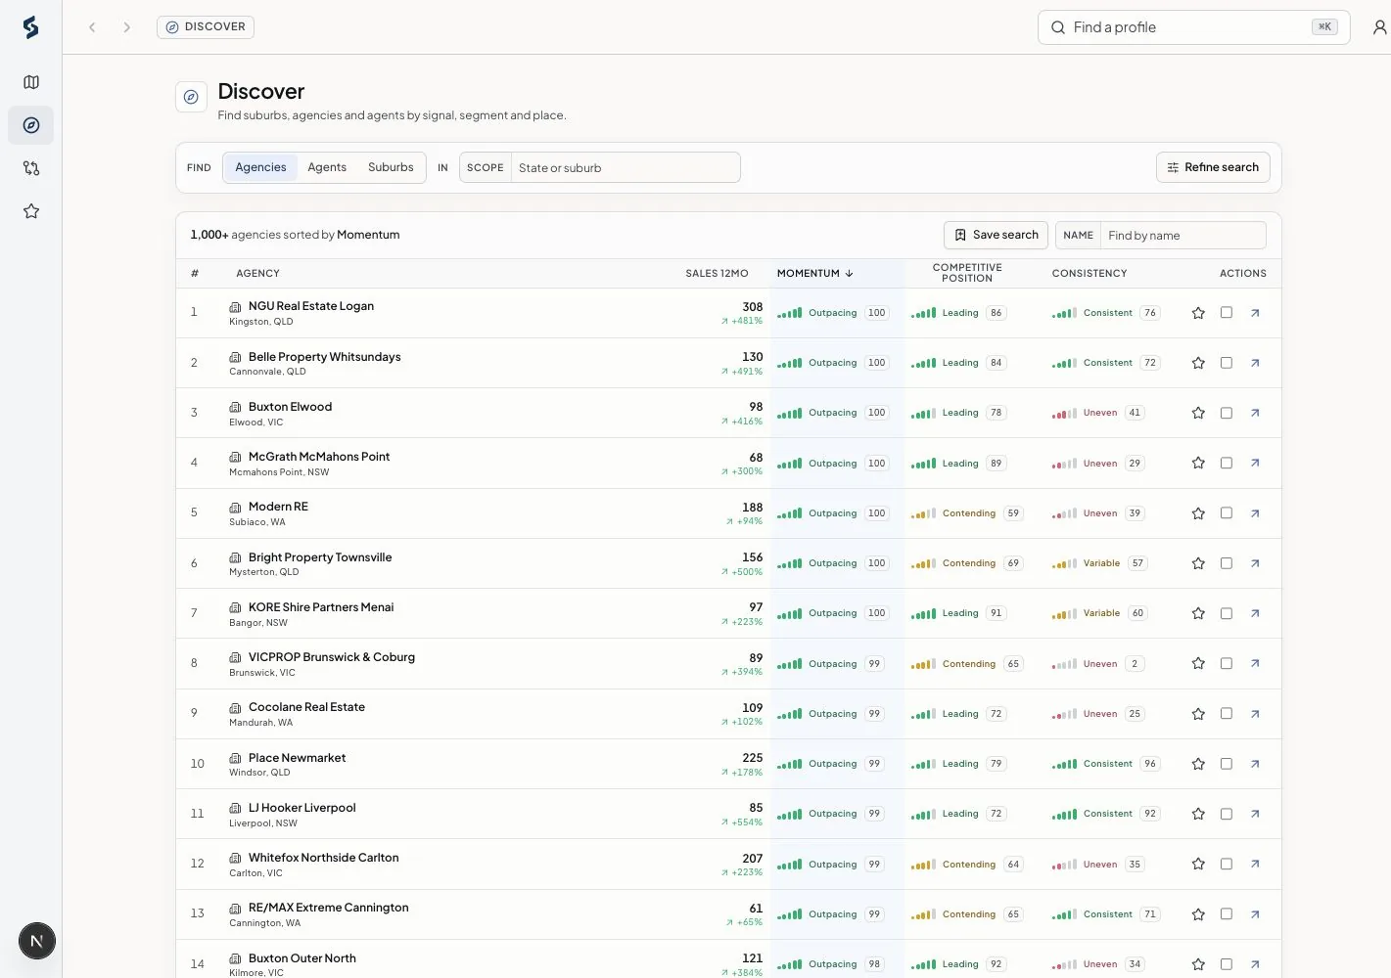Screen dimensions: 1391x978
Task: Switch to the Suburbs tab
Action: point(391,167)
